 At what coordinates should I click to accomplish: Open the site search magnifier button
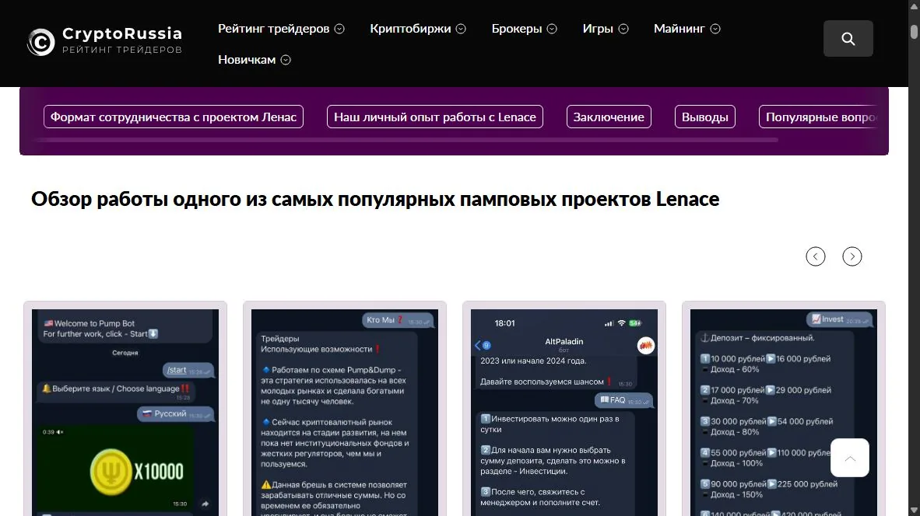tap(848, 39)
